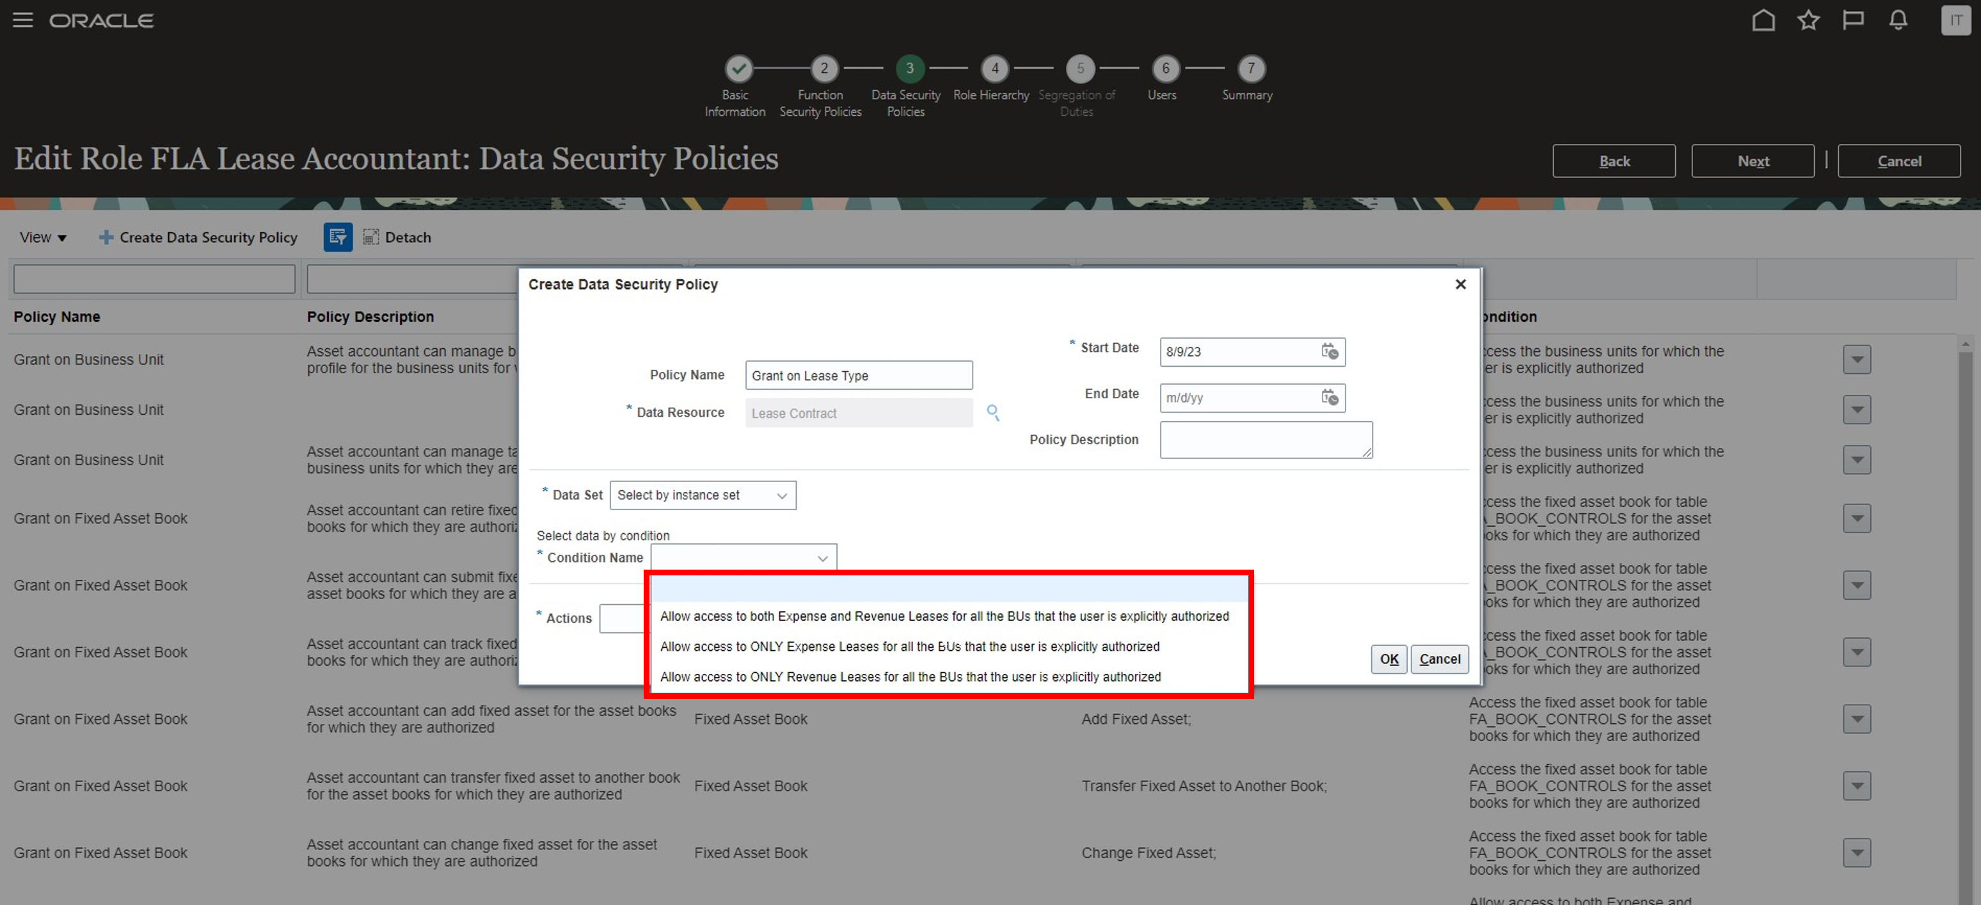Open the hamburger navigator menu

[x=23, y=20]
